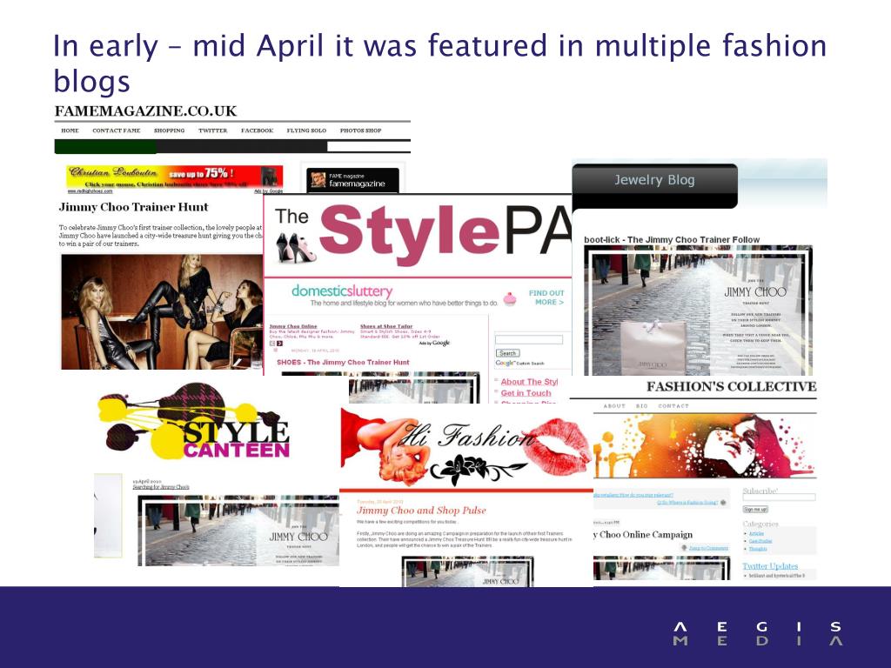Viewport: 891px width, 668px height.
Task: Click FIND OUT MORE > link
Action: 546,297
